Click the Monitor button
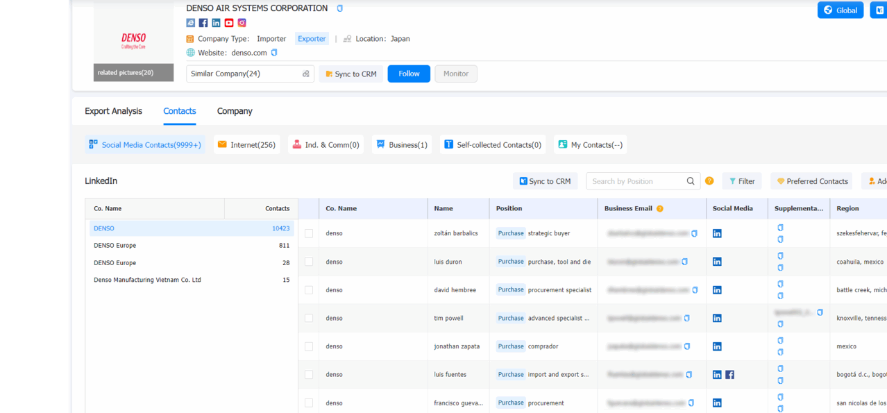This screenshot has width=887, height=413. (456, 74)
